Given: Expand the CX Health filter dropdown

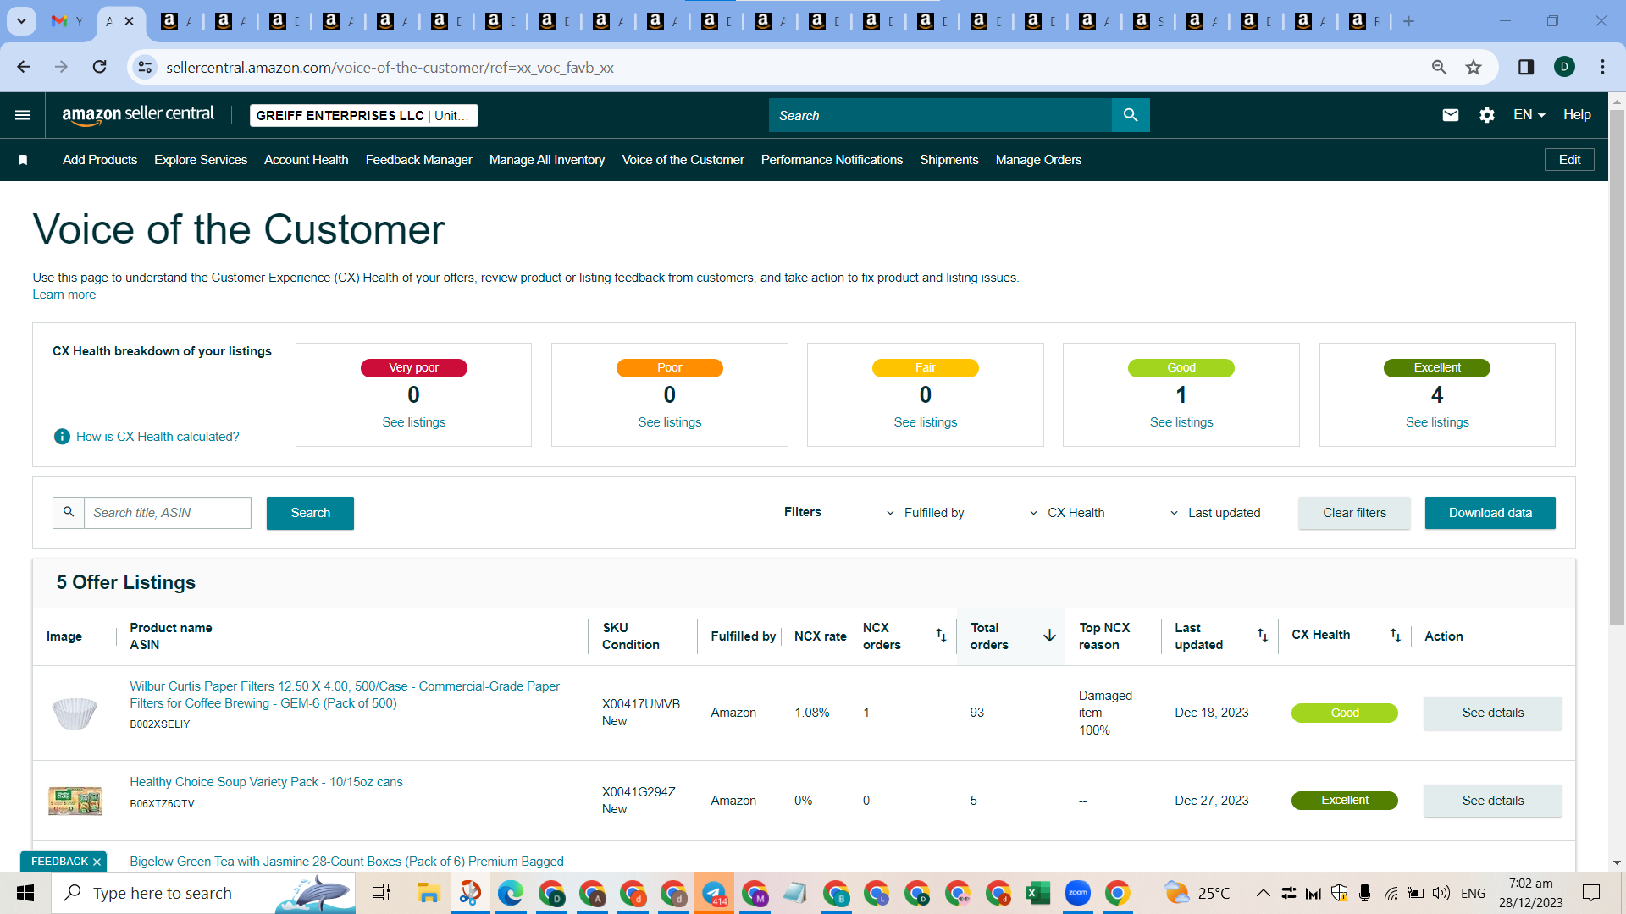Looking at the screenshot, I should 1067,513.
